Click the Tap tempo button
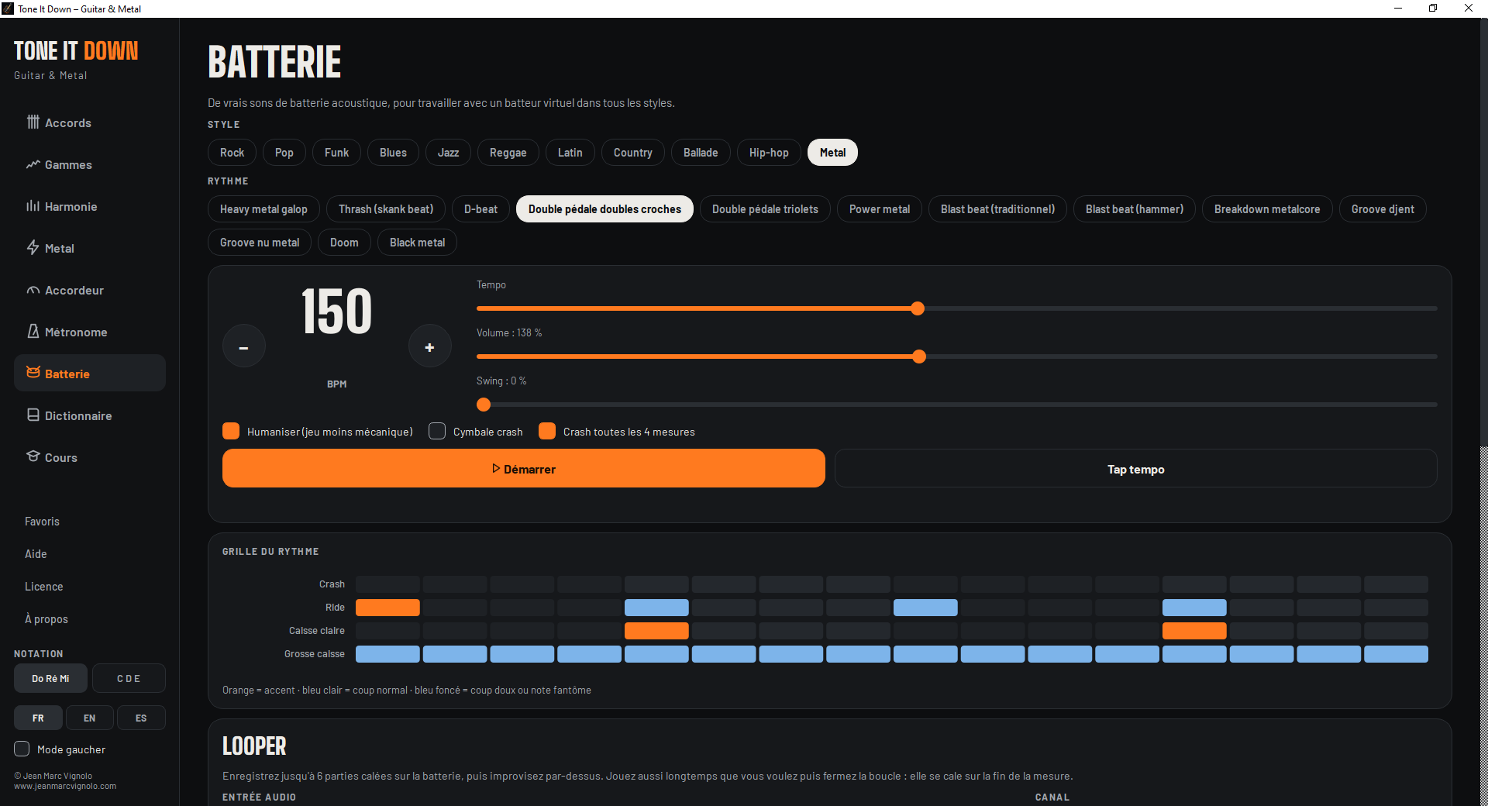Screen dimensions: 1488x806 pyautogui.click(x=1136, y=468)
